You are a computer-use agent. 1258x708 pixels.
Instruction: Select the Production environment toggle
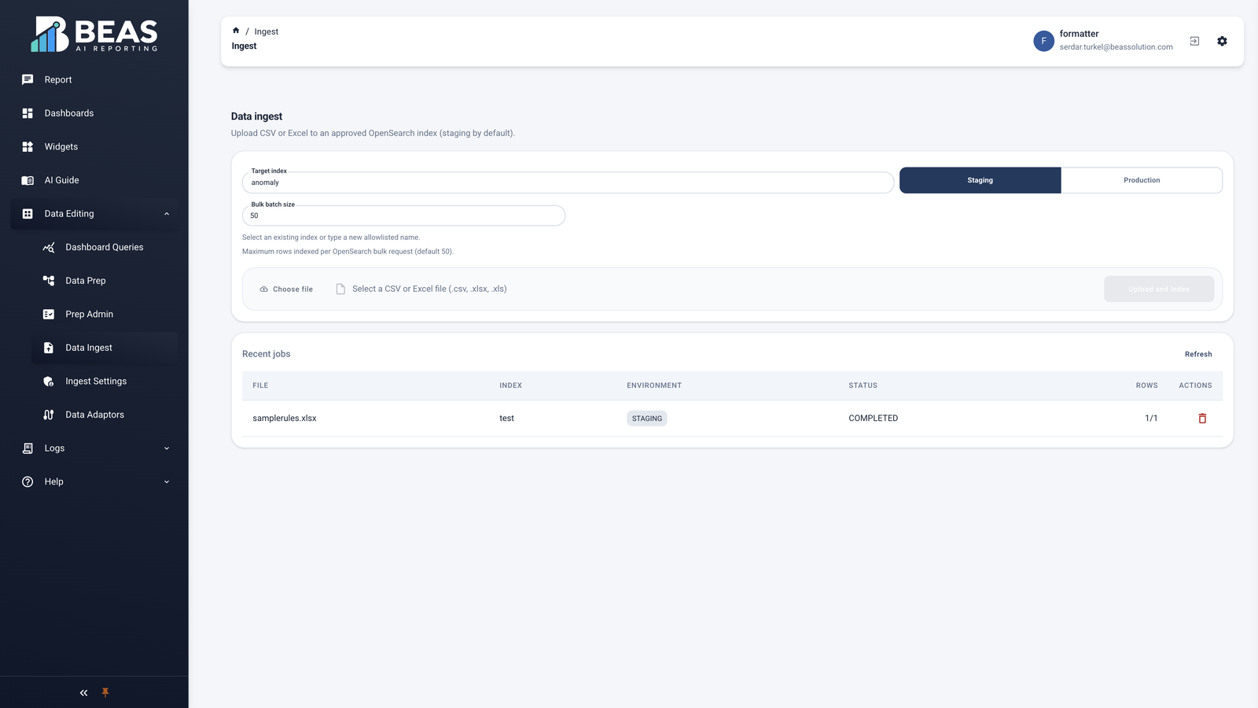pos(1142,180)
